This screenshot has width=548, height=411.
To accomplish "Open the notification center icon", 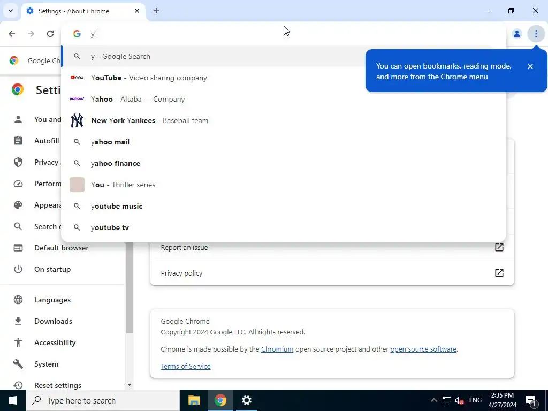I will tap(531, 400).
